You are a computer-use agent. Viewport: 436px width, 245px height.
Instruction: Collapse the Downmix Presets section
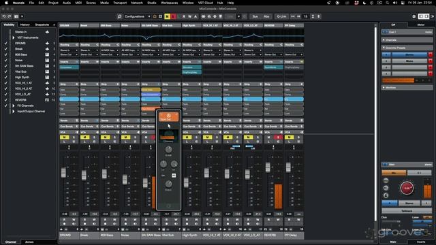(407, 48)
